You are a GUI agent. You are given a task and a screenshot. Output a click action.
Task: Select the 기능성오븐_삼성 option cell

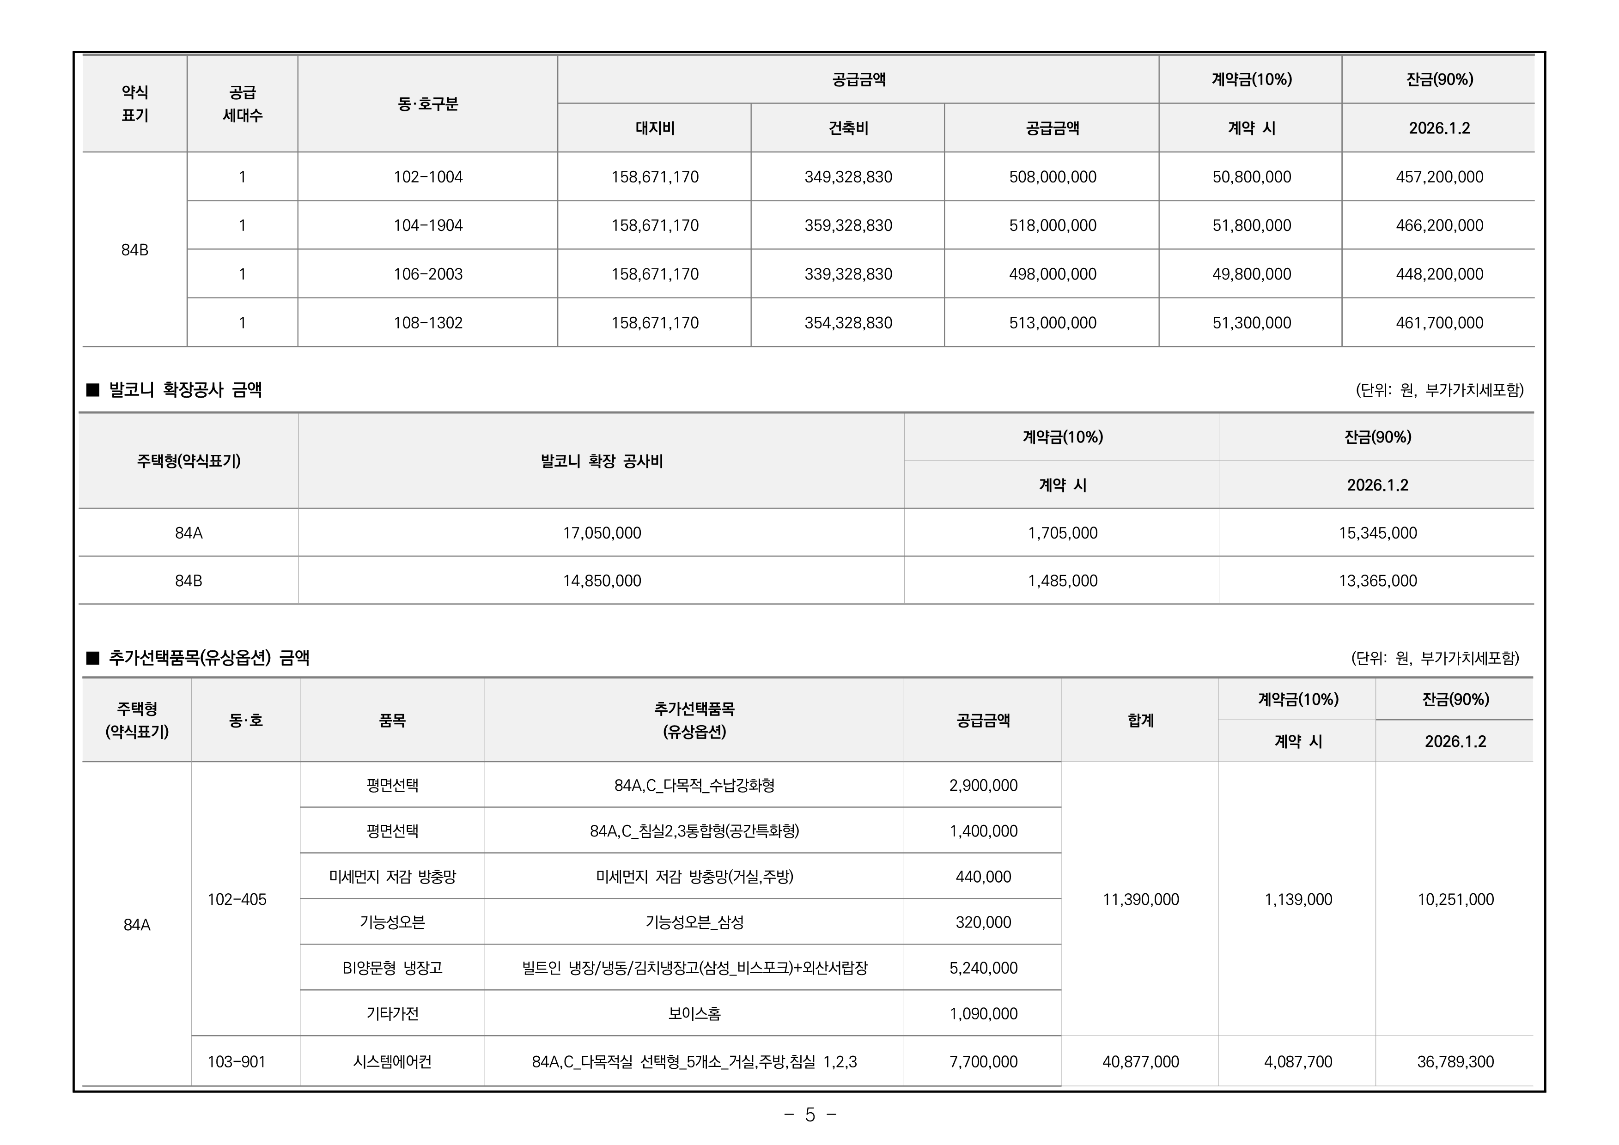coord(694,922)
